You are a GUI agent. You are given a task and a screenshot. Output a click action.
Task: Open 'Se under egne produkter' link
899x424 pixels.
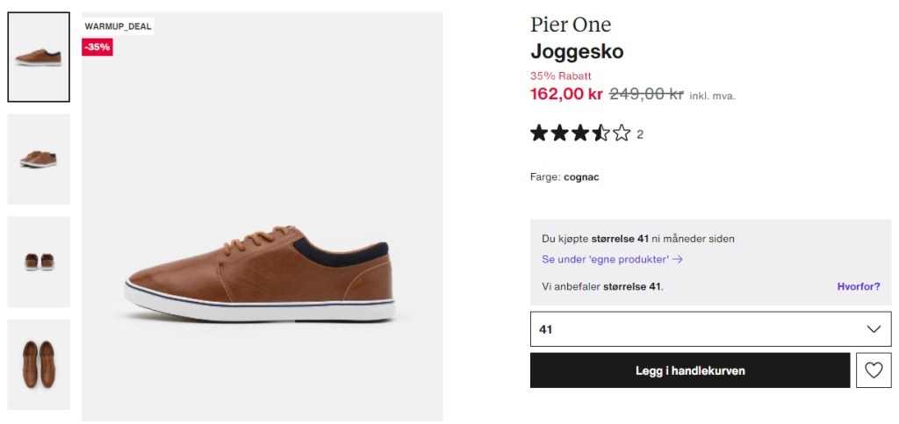[606, 259]
